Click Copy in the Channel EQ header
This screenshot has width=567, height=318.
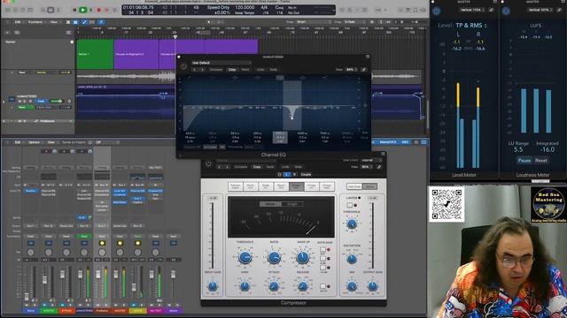(232, 70)
